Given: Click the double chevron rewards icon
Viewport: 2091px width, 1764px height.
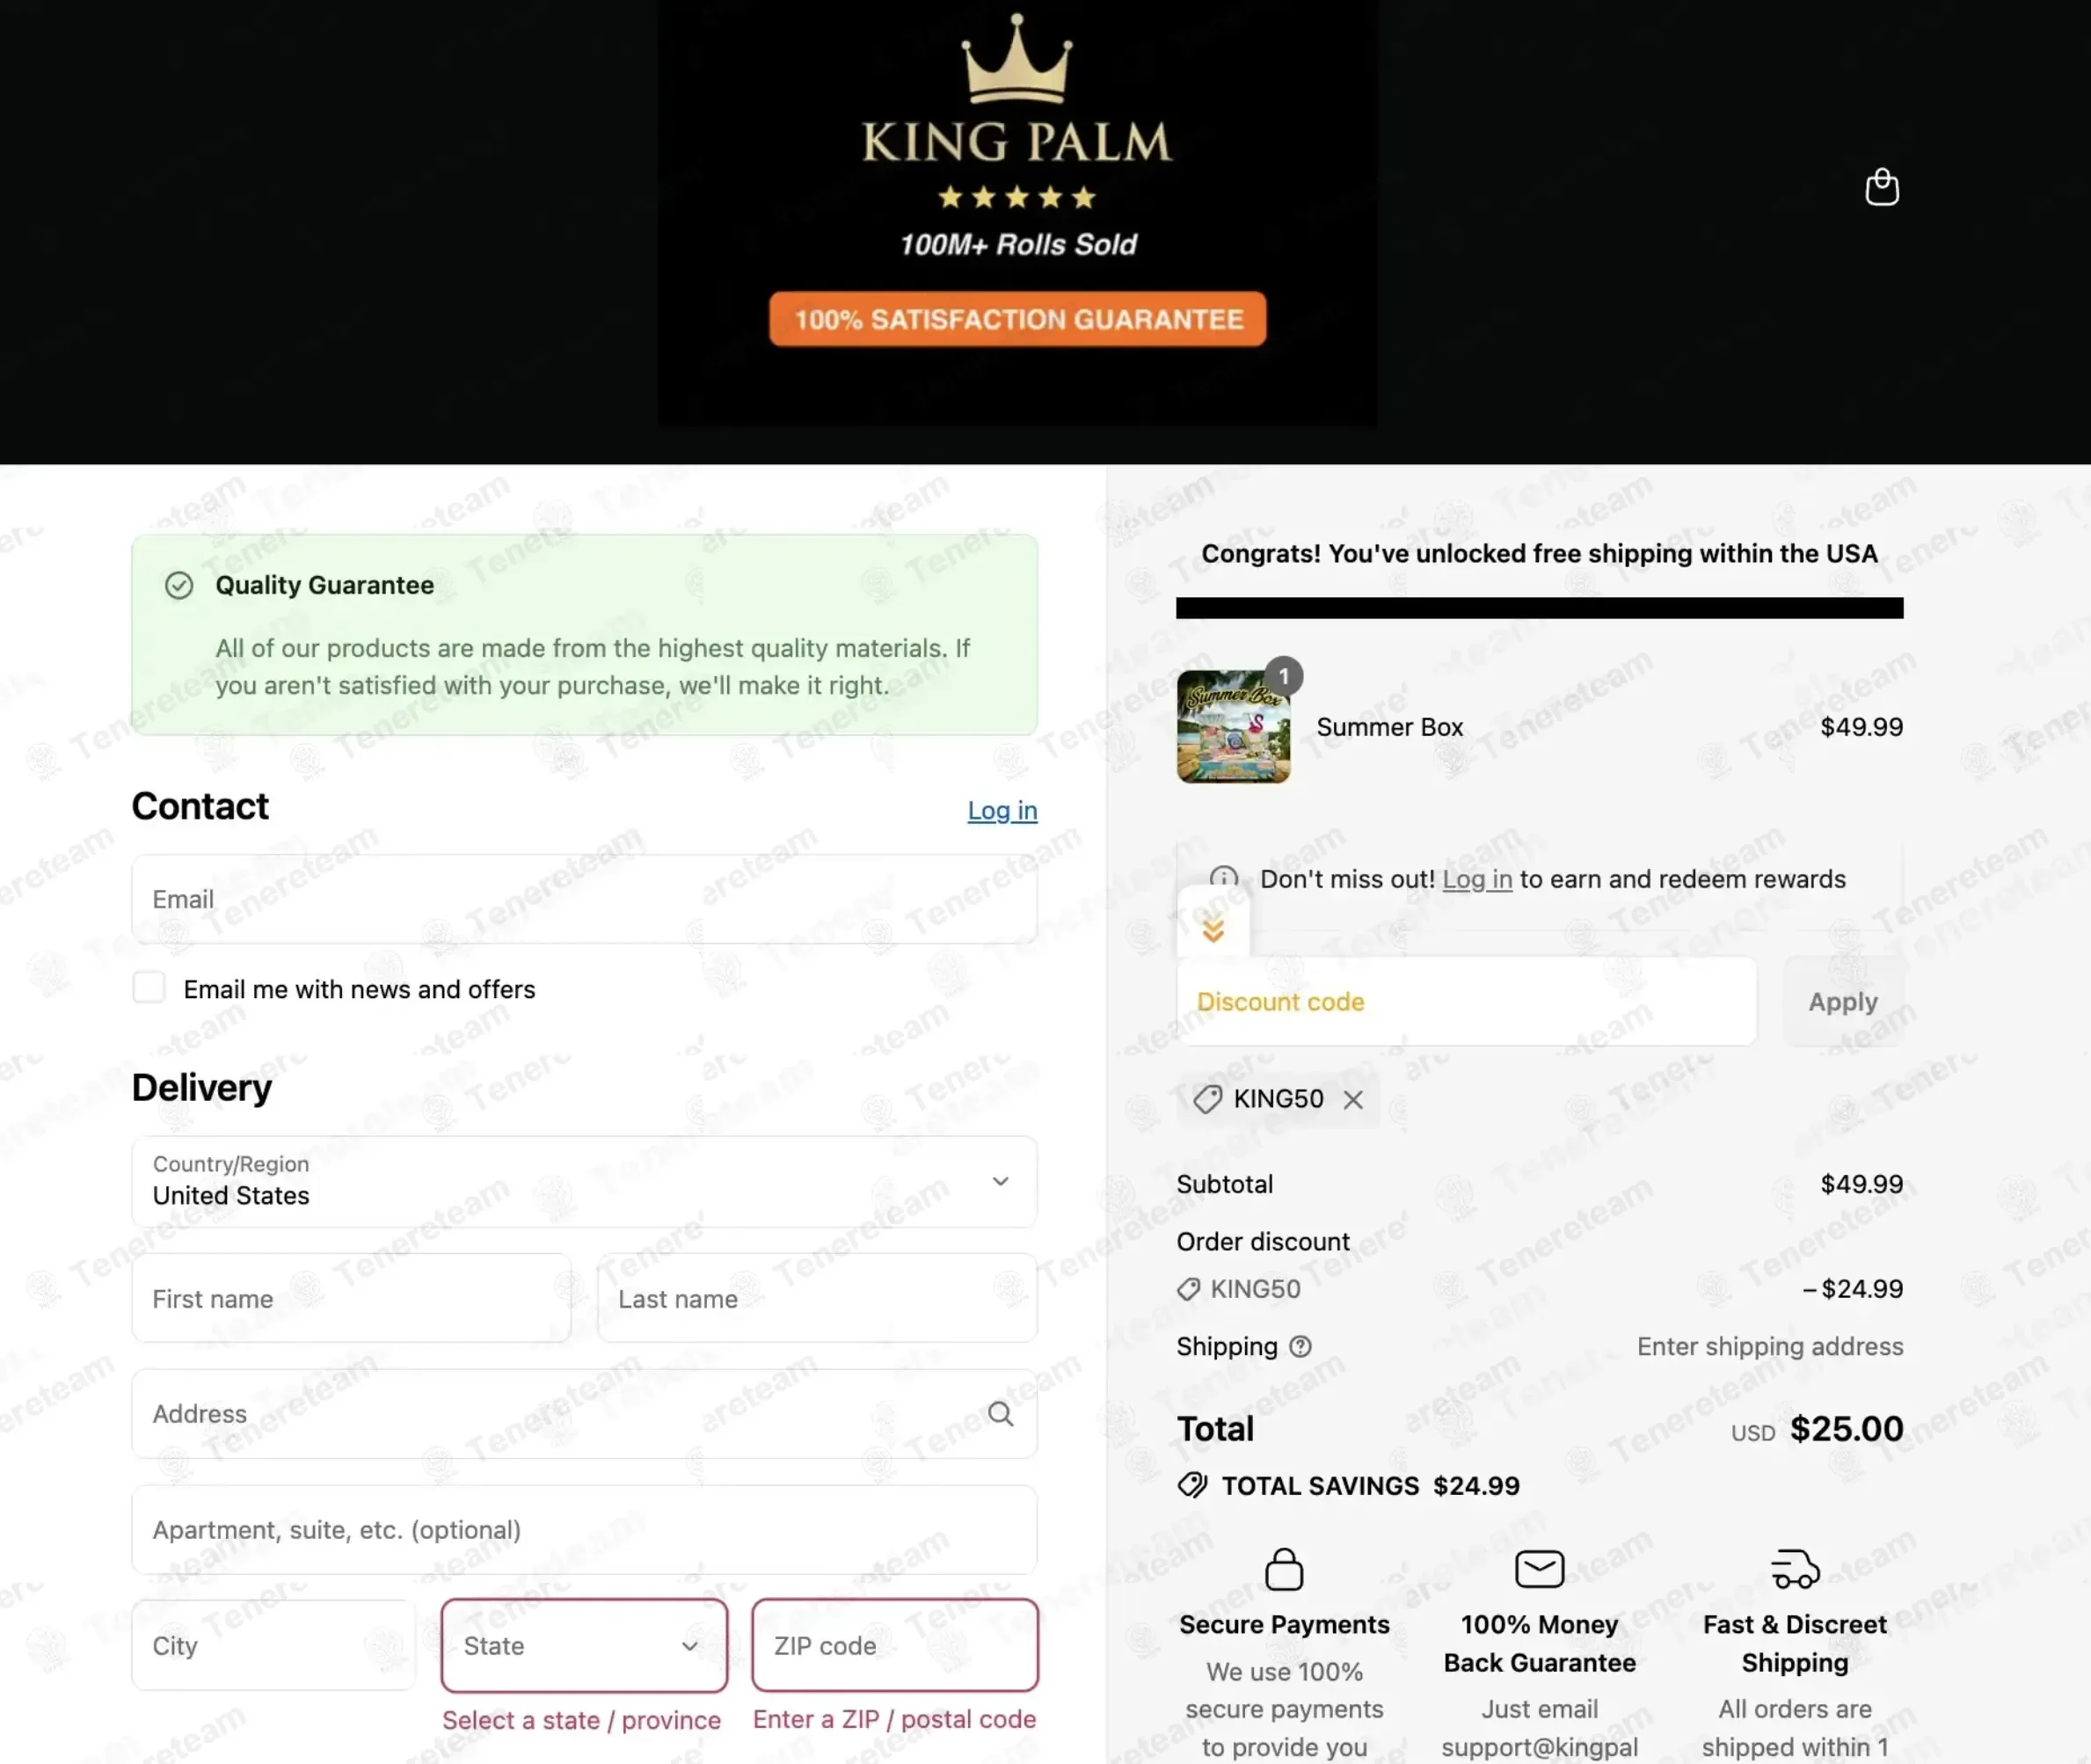Looking at the screenshot, I should pos(1213,930).
